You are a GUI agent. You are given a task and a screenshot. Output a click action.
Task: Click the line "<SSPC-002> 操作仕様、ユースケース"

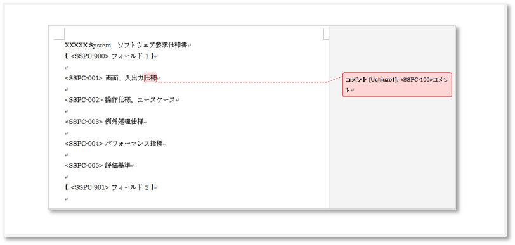[x=120, y=99]
